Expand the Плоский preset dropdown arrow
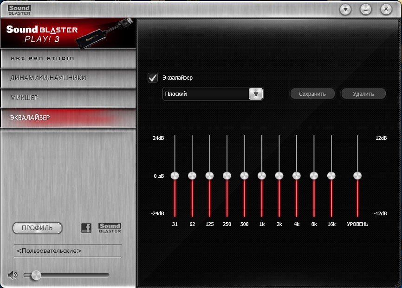Viewport: 402px width, 288px height. pyautogui.click(x=256, y=94)
